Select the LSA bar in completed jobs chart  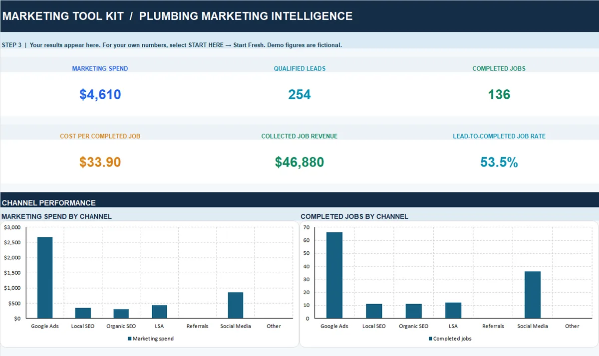pos(453,310)
